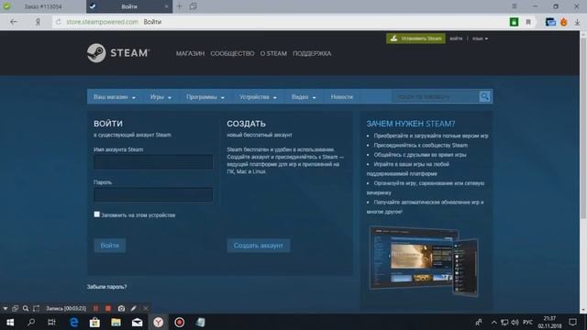This screenshot has width=587, height=330.
Task: Open the volume control in tray
Action: tap(515, 322)
